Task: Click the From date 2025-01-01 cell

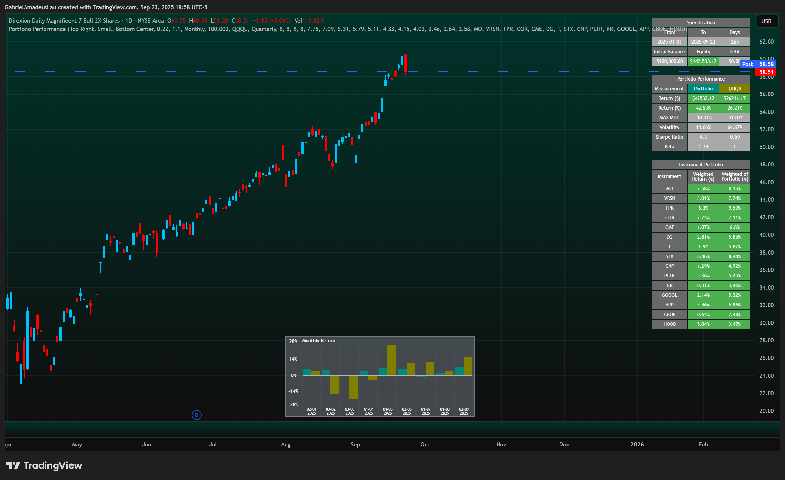Action: [669, 42]
